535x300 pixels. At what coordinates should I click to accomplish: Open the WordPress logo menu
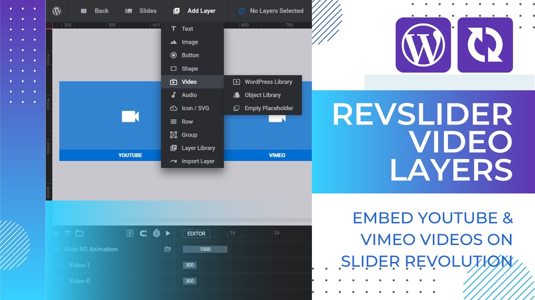tap(56, 11)
